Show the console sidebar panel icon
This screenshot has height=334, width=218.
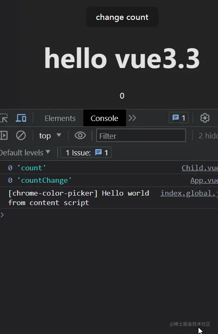pyautogui.click(x=4, y=136)
